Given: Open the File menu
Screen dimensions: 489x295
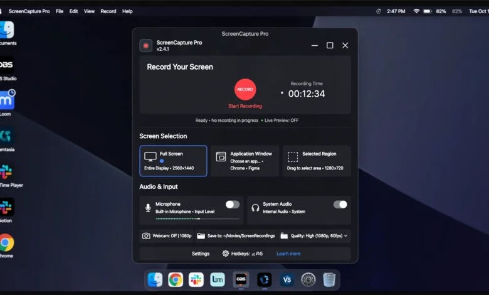Looking at the screenshot, I should [x=60, y=11].
